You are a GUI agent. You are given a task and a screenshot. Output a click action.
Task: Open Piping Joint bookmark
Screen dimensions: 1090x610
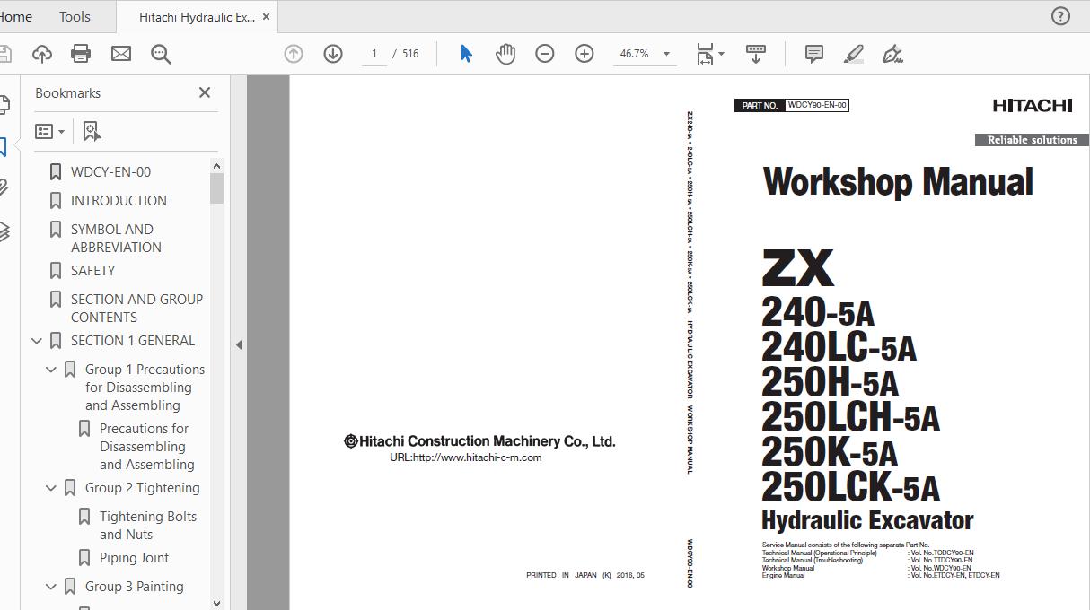click(134, 557)
